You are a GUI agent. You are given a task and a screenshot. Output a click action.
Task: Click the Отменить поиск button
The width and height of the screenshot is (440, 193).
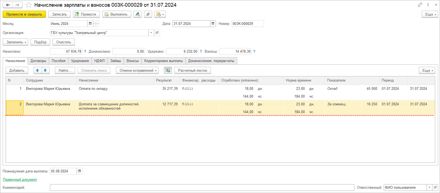(94, 70)
